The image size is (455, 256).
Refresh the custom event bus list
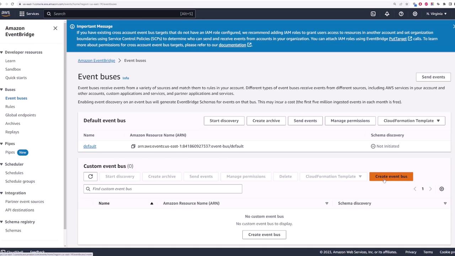point(90,176)
